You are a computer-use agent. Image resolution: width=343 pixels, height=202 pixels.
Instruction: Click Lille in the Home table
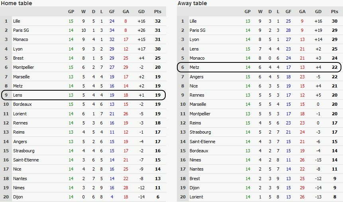(16, 21)
